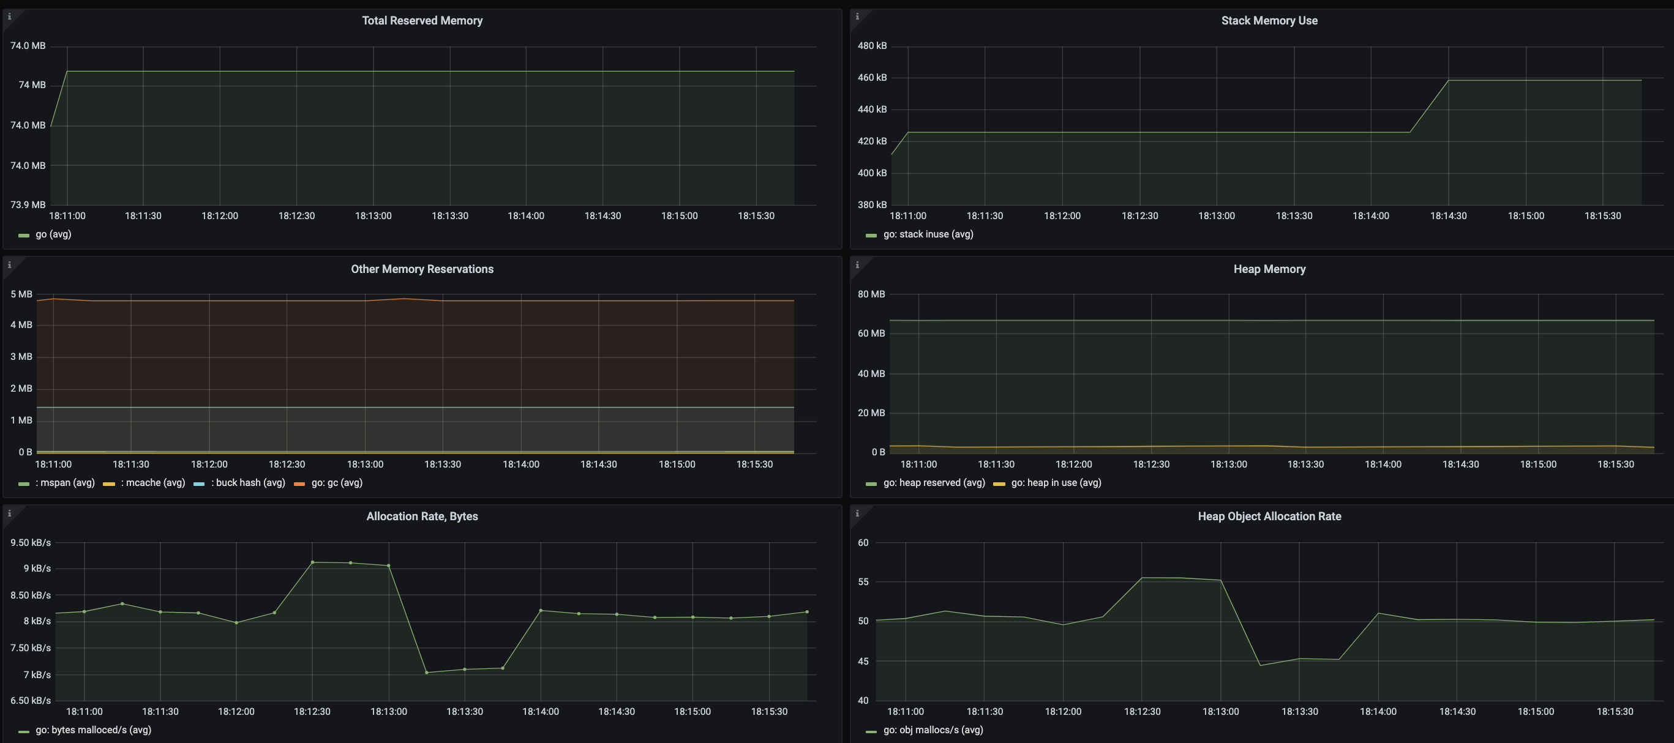Open Total Reserved Memory panel title menu
Viewport: 1674px width, 743px height.
422,21
